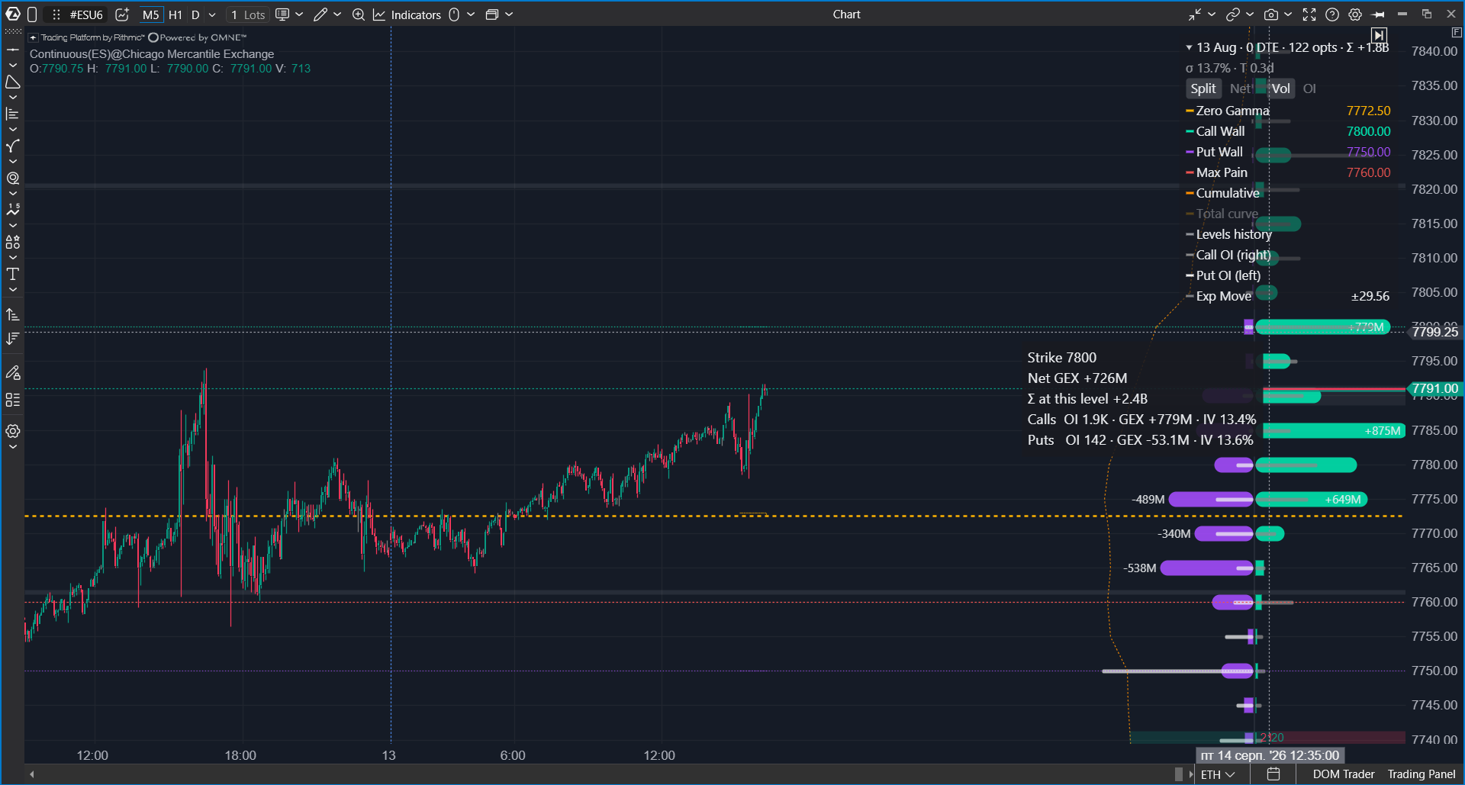
Task: Switch to the M5 timeframe
Action: click(x=151, y=14)
